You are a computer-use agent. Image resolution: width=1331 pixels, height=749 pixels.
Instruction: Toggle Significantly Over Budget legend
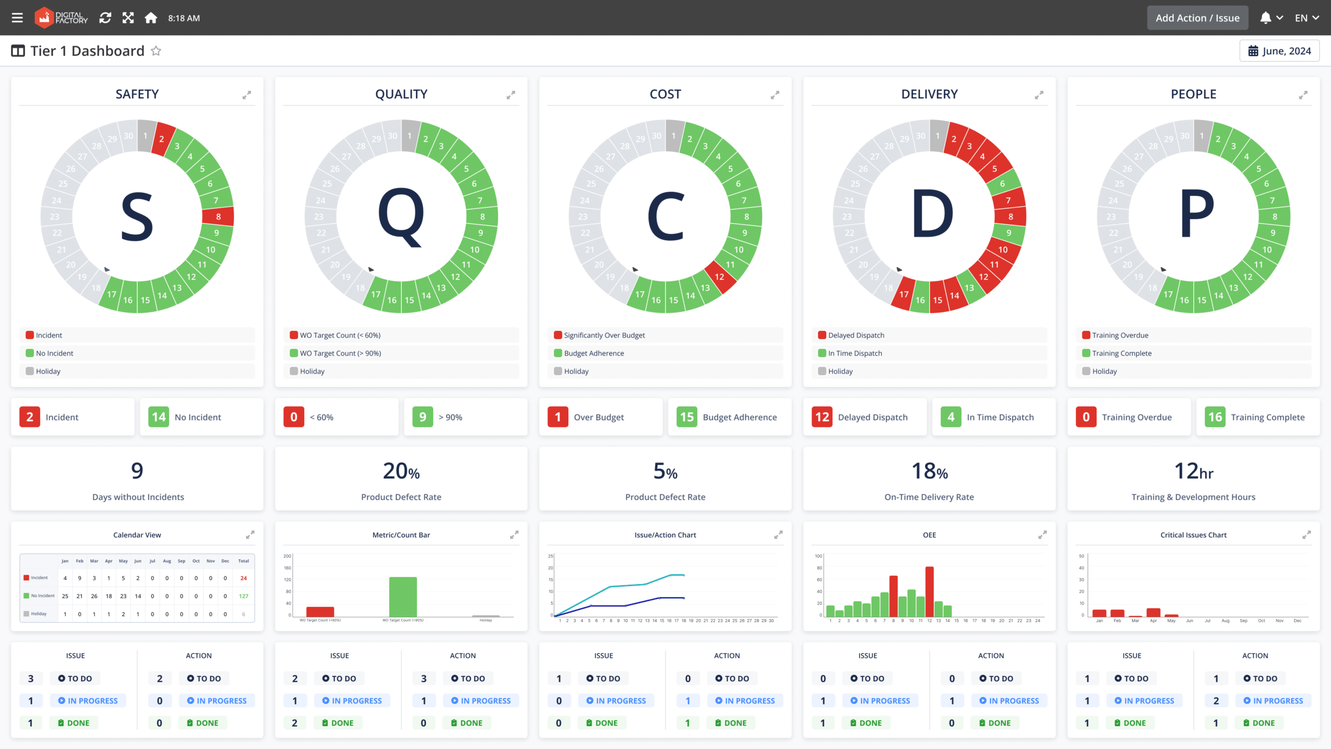(x=665, y=335)
